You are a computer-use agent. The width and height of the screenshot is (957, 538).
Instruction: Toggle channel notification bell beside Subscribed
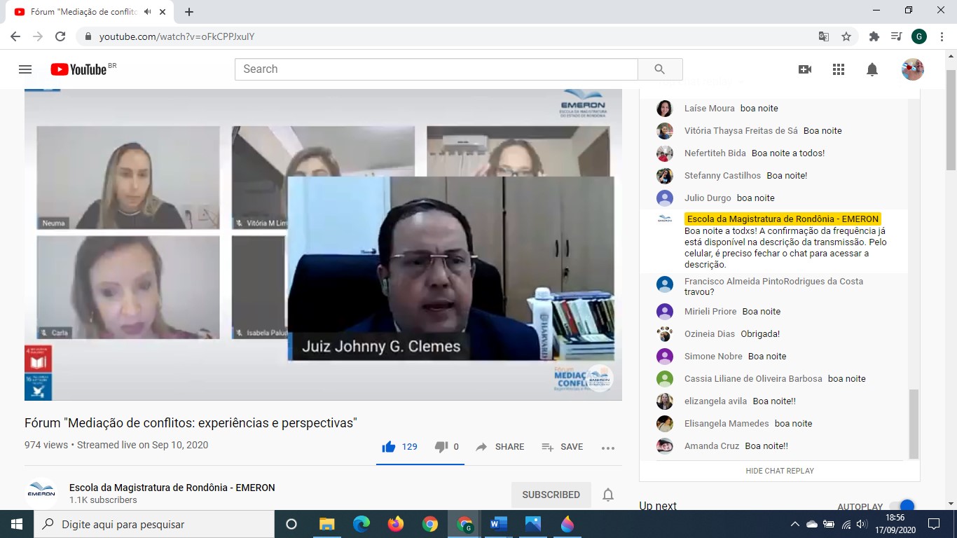608,495
